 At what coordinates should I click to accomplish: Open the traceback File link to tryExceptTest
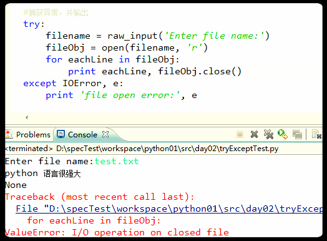(169, 209)
